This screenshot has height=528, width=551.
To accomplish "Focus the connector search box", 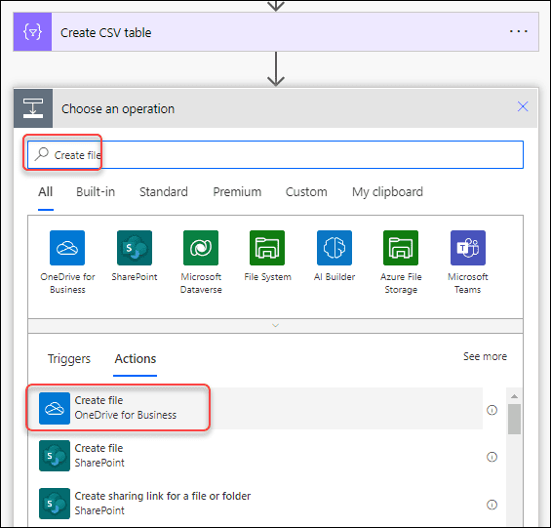I will (x=275, y=155).
